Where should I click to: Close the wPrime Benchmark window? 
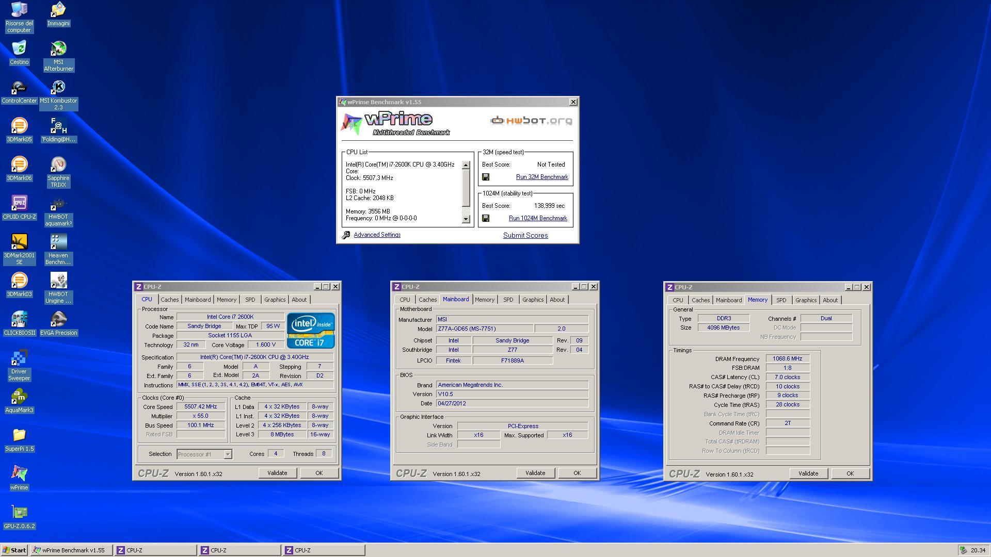pos(573,102)
